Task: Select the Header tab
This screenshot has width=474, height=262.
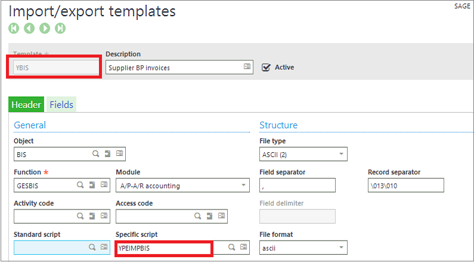Action: (x=27, y=105)
